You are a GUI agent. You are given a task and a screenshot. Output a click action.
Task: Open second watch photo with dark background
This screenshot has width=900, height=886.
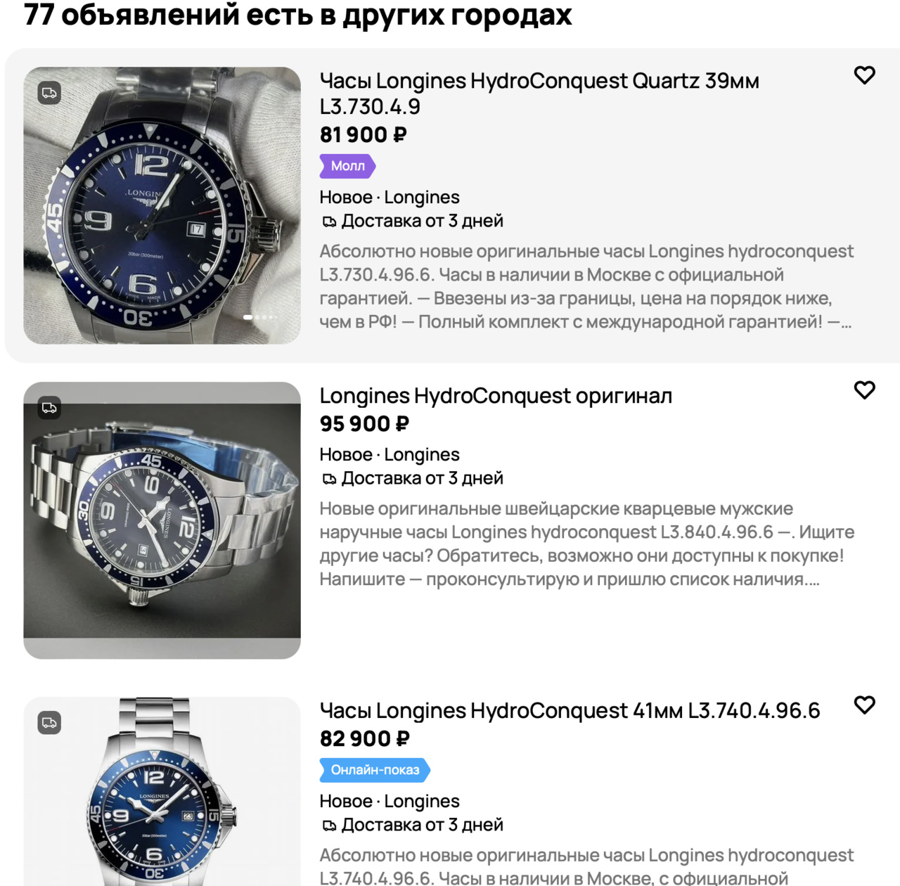click(x=162, y=520)
